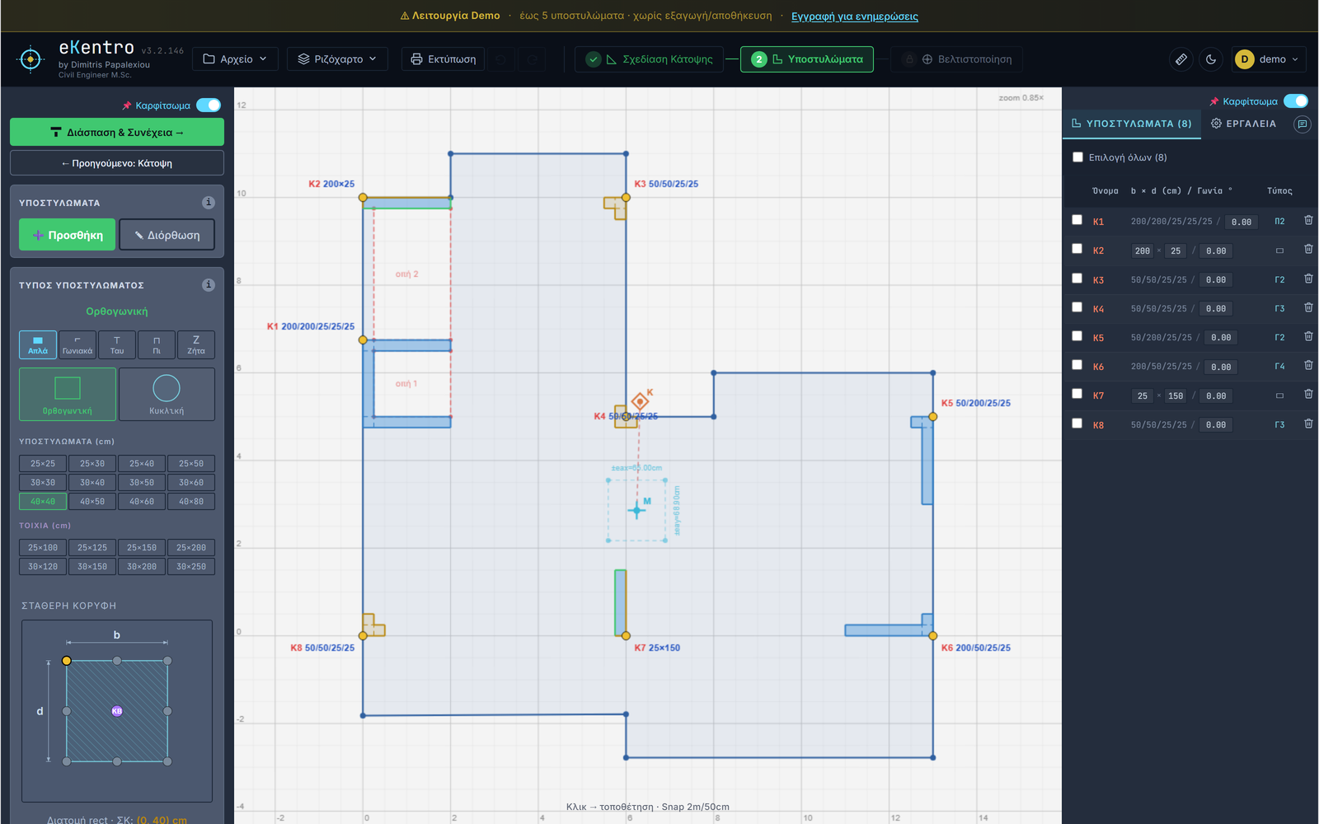This screenshot has width=1319, height=824.
Task: Toggle left panel Καρφίτσωμα switch
Action: [209, 105]
